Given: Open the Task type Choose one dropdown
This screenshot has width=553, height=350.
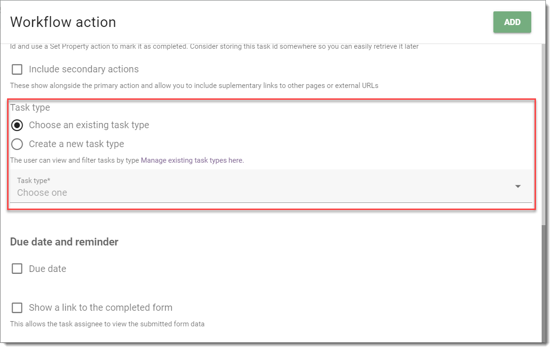Looking at the screenshot, I should coord(271,186).
